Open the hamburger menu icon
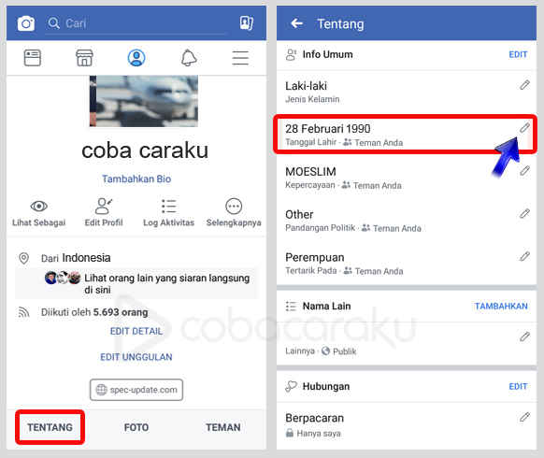This screenshot has height=458, width=544. click(240, 58)
